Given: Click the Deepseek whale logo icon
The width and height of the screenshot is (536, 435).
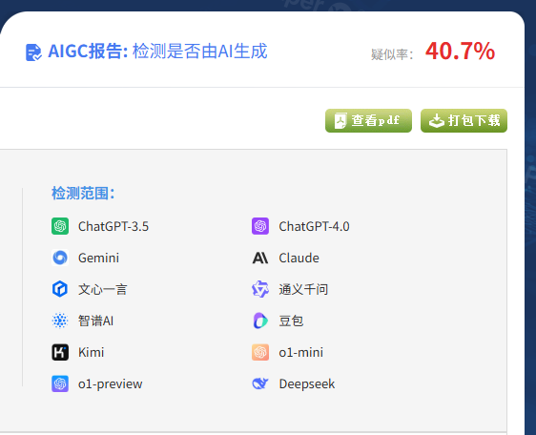Looking at the screenshot, I should [260, 383].
